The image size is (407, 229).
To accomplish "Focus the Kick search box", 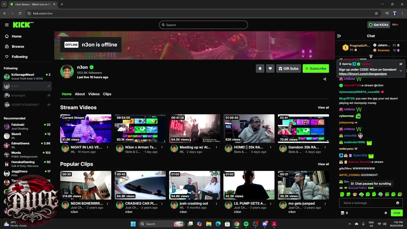I will coord(203,25).
